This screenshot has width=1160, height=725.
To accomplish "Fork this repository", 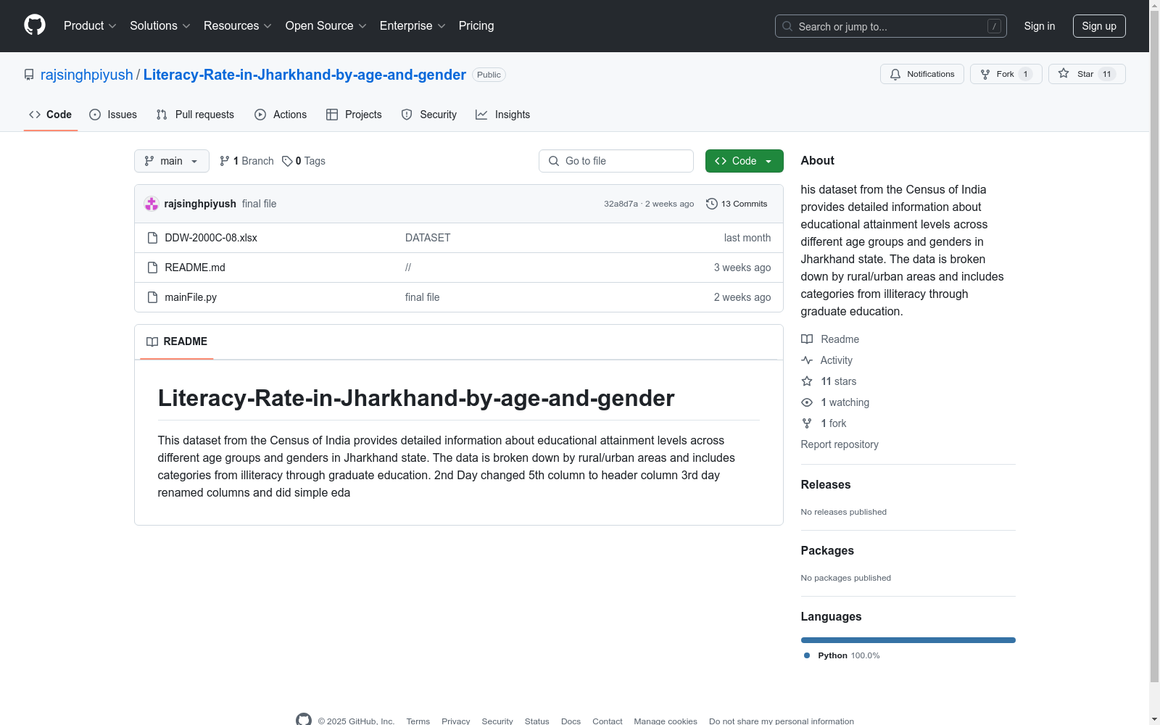I will [1006, 74].
